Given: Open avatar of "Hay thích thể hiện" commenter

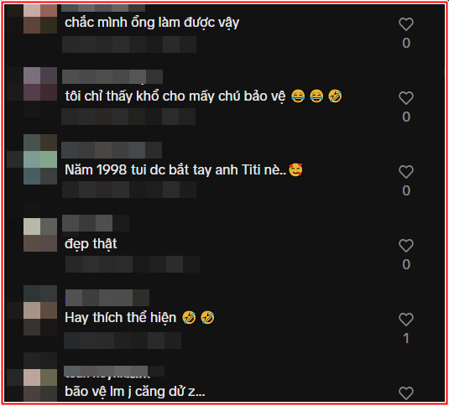Looking at the screenshot, I should (x=40, y=310).
